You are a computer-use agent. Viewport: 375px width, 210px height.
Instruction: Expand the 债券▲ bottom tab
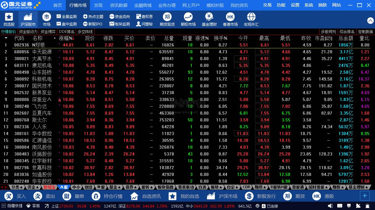[x=131, y=187]
